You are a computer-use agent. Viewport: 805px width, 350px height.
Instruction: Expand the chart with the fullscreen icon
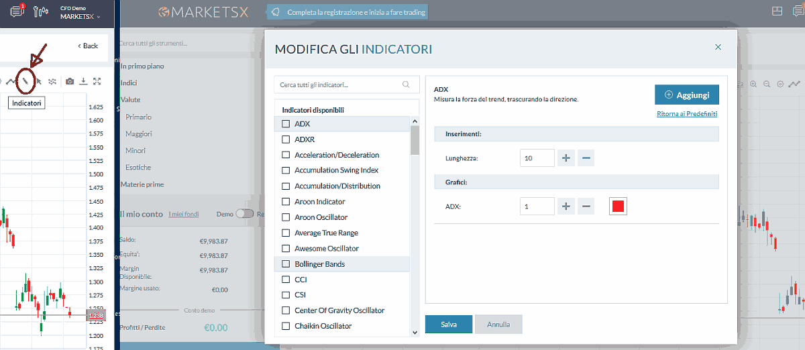(x=97, y=81)
